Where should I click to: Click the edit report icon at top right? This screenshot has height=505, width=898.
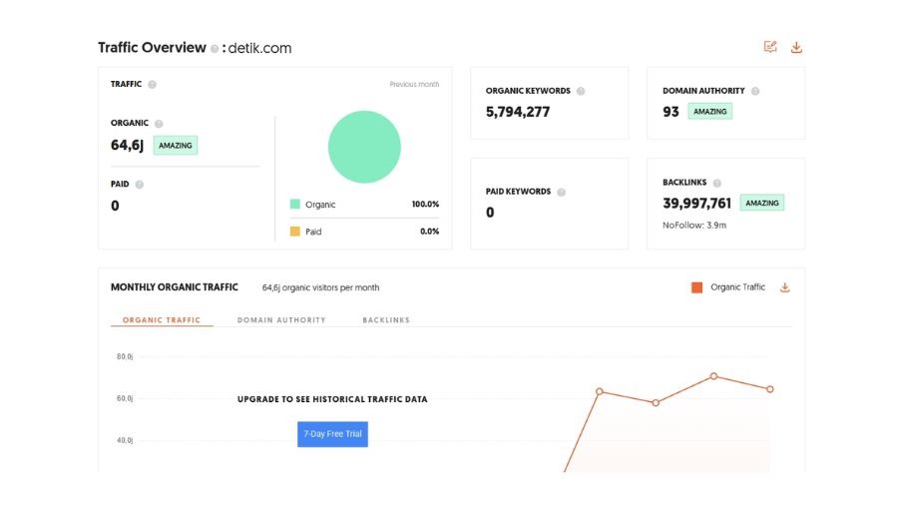pos(770,47)
